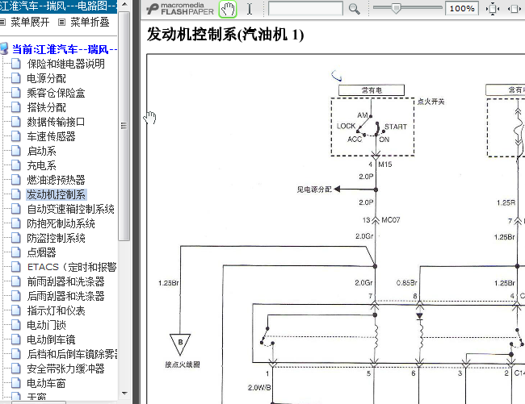This screenshot has width=525, height=404.
Task: Click the Macromedia FlashPaper logo
Action: click(x=180, y=9)
